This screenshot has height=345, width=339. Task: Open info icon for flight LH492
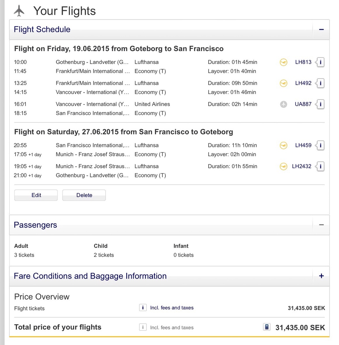[320, 83]
